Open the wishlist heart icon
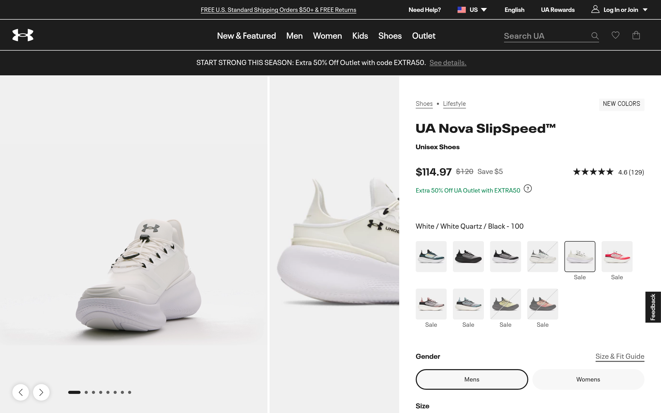The width and height of the screenshot is (661, 413). [x=615, y=35]
